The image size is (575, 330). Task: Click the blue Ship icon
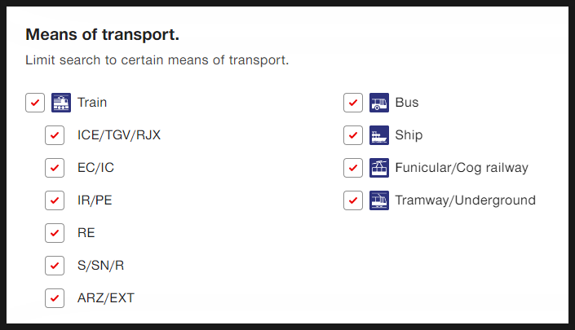378,135
